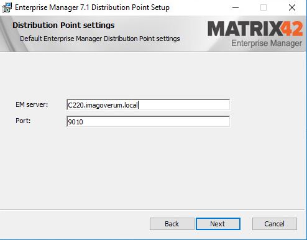Cancel the Distribution Point setup
This screenshot has width=307, height=240.
coord(275,224)
